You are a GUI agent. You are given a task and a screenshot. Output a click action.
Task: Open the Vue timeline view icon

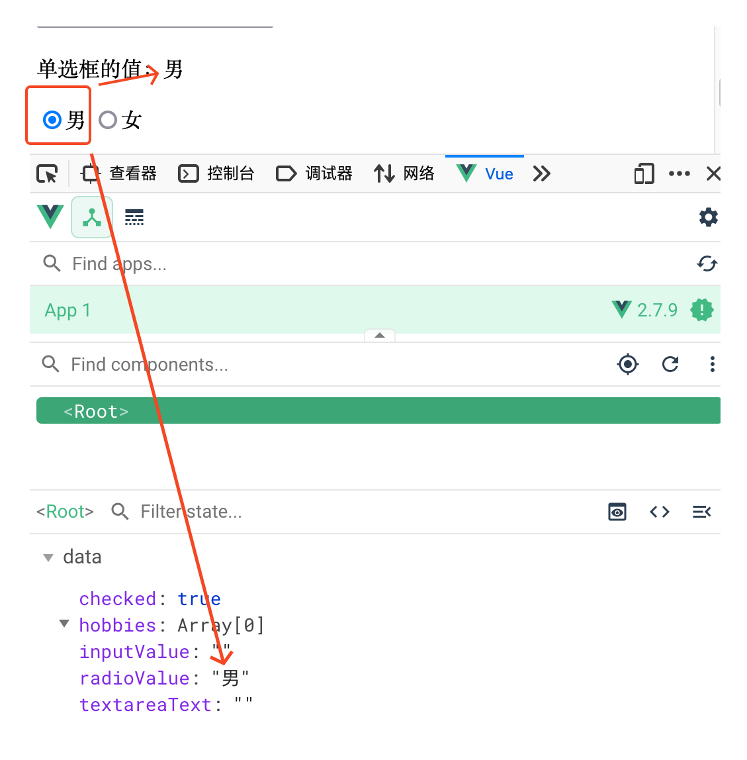tap(134, 217)
